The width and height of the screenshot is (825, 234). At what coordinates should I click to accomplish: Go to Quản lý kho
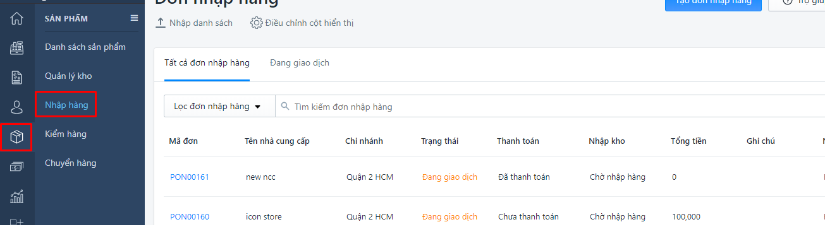[68, 76]
